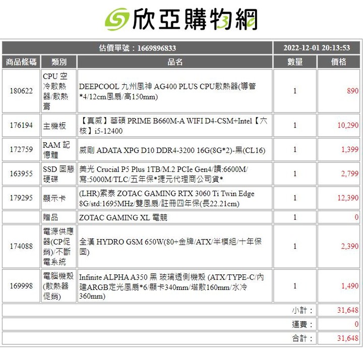Click the DEEPCOOL AG400 PLUS product name
This screenshot has width=363, height=348.
pos(167,91)
